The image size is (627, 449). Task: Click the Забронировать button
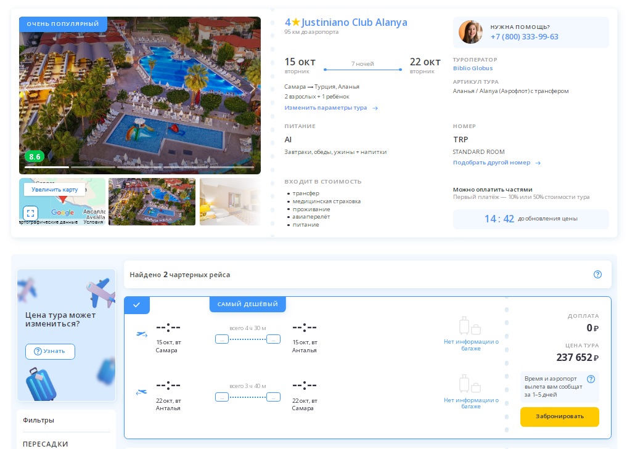coord(559,416)
